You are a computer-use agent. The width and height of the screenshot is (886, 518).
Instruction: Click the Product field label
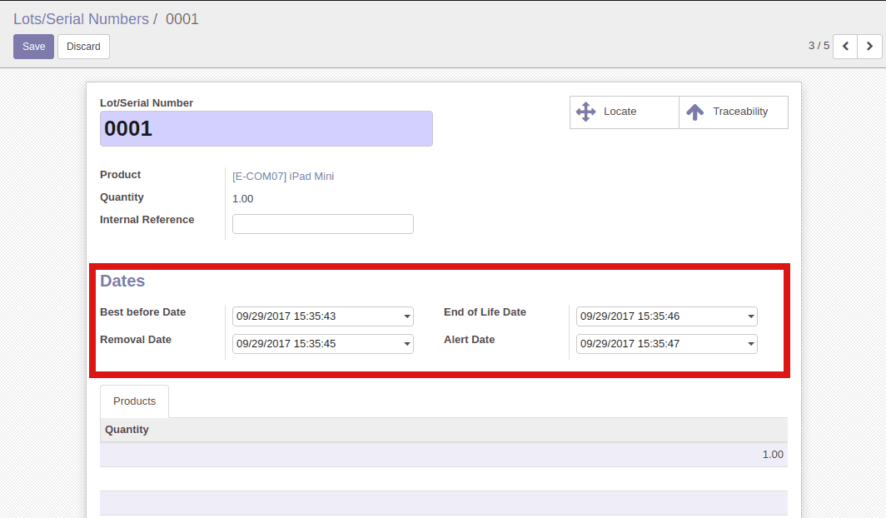[x=121, y=175]
